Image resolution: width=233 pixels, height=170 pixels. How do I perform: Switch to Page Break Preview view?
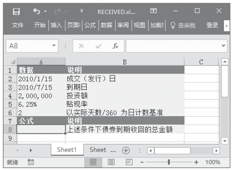[x=128, y=162]
